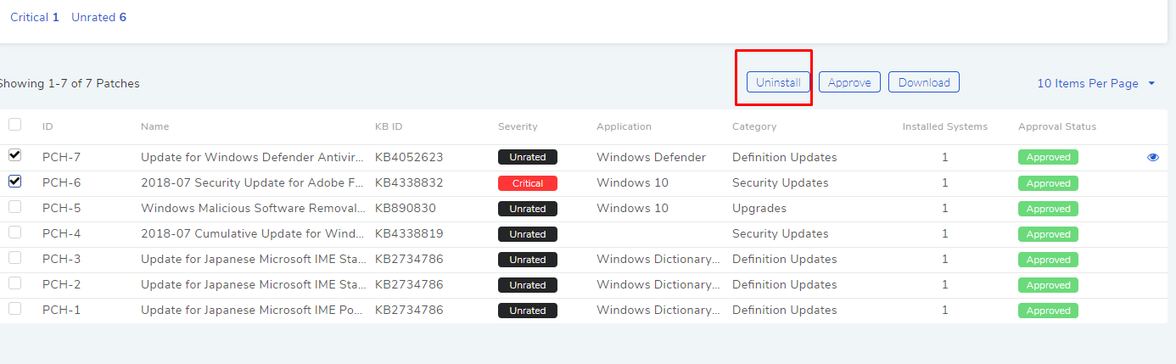This screenshot has height=364, width=1176.
Task: Check the PCH-4 row checkbox
Action: pyautogui.click(x=14, y=232)
